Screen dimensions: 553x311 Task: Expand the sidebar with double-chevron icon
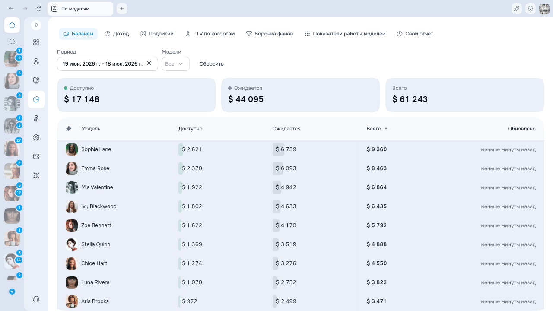[x=36, y=25]
